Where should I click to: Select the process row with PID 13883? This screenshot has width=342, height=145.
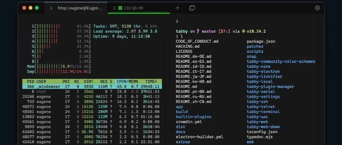pos(92,117)
